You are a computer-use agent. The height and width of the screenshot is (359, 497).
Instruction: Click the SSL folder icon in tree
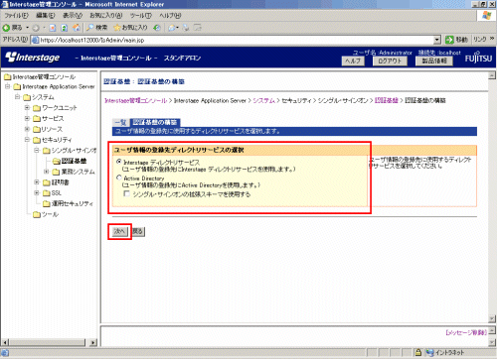(47, 193)
